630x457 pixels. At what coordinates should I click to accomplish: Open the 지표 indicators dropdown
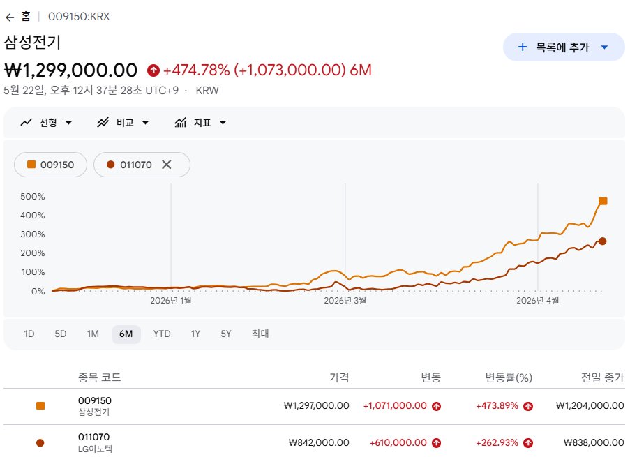click(200, 123)
